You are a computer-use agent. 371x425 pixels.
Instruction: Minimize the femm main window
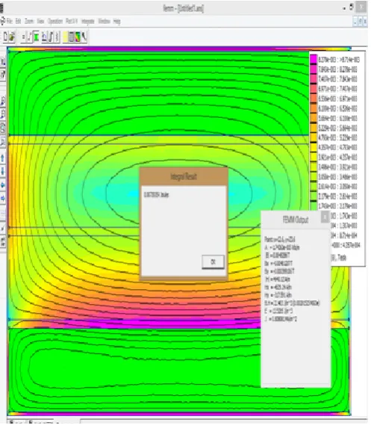(x=344, y=8)
